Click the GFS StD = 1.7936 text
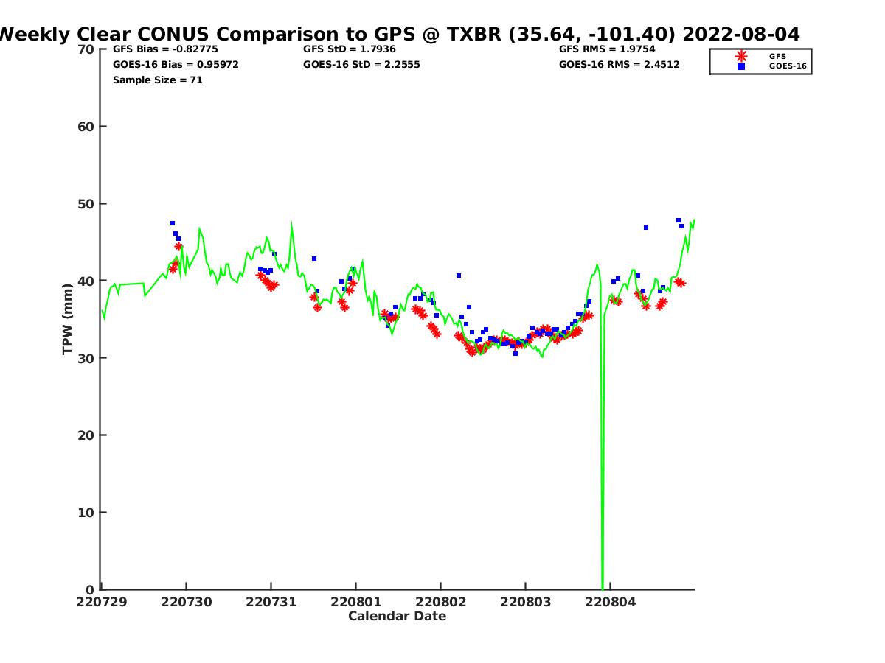Viewport: 885px width, 663px height. [x=350, y=49]
